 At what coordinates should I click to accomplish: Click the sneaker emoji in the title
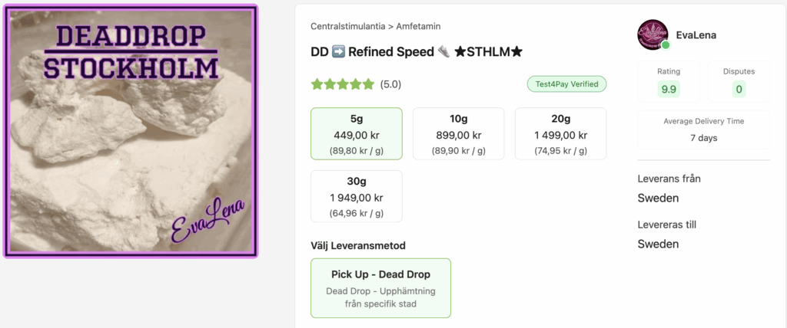(x=443, y=52)
